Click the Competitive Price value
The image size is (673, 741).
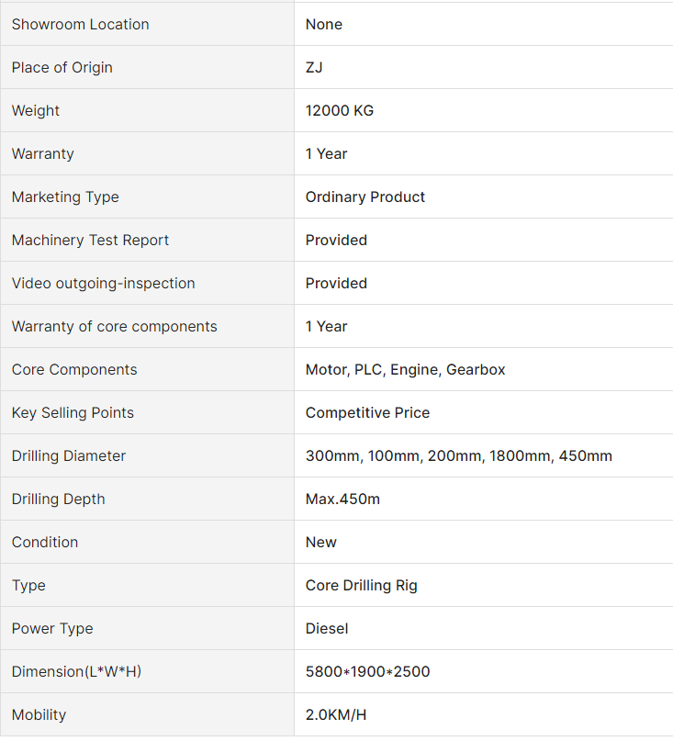coord(367,413)
